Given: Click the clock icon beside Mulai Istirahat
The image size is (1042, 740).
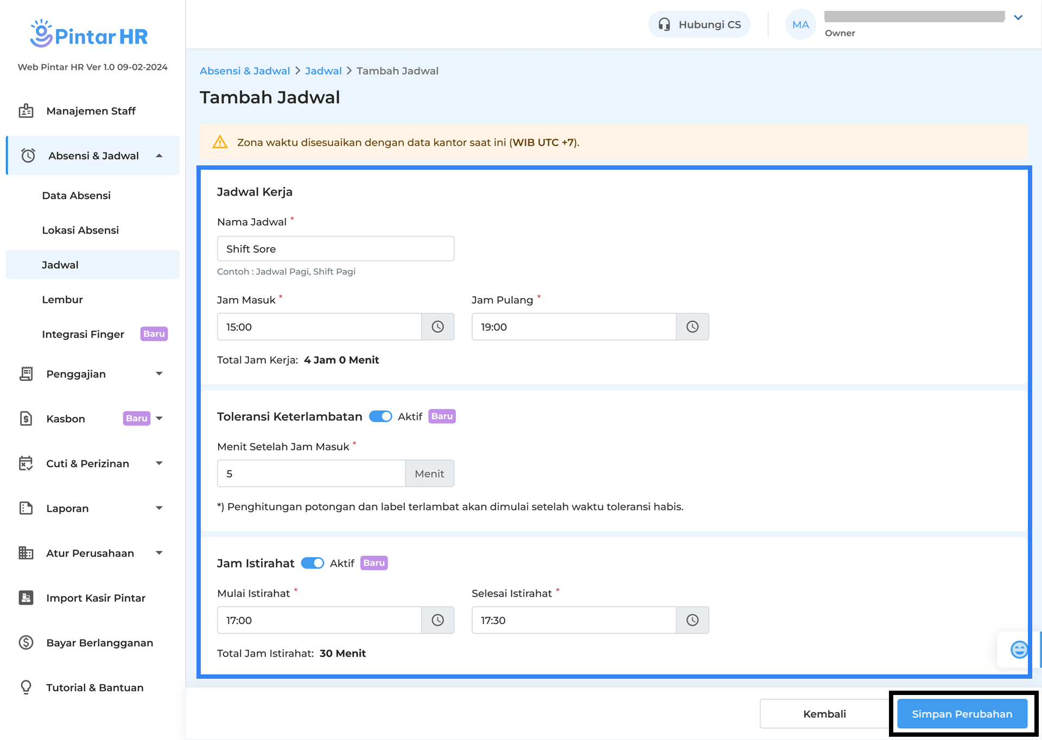Looking at the screenshot, I should (x=437, y=620).
